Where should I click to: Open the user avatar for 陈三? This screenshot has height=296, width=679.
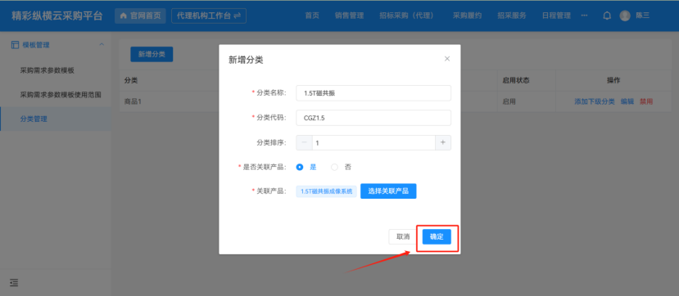pyautogui.click(x=625, y=16)
